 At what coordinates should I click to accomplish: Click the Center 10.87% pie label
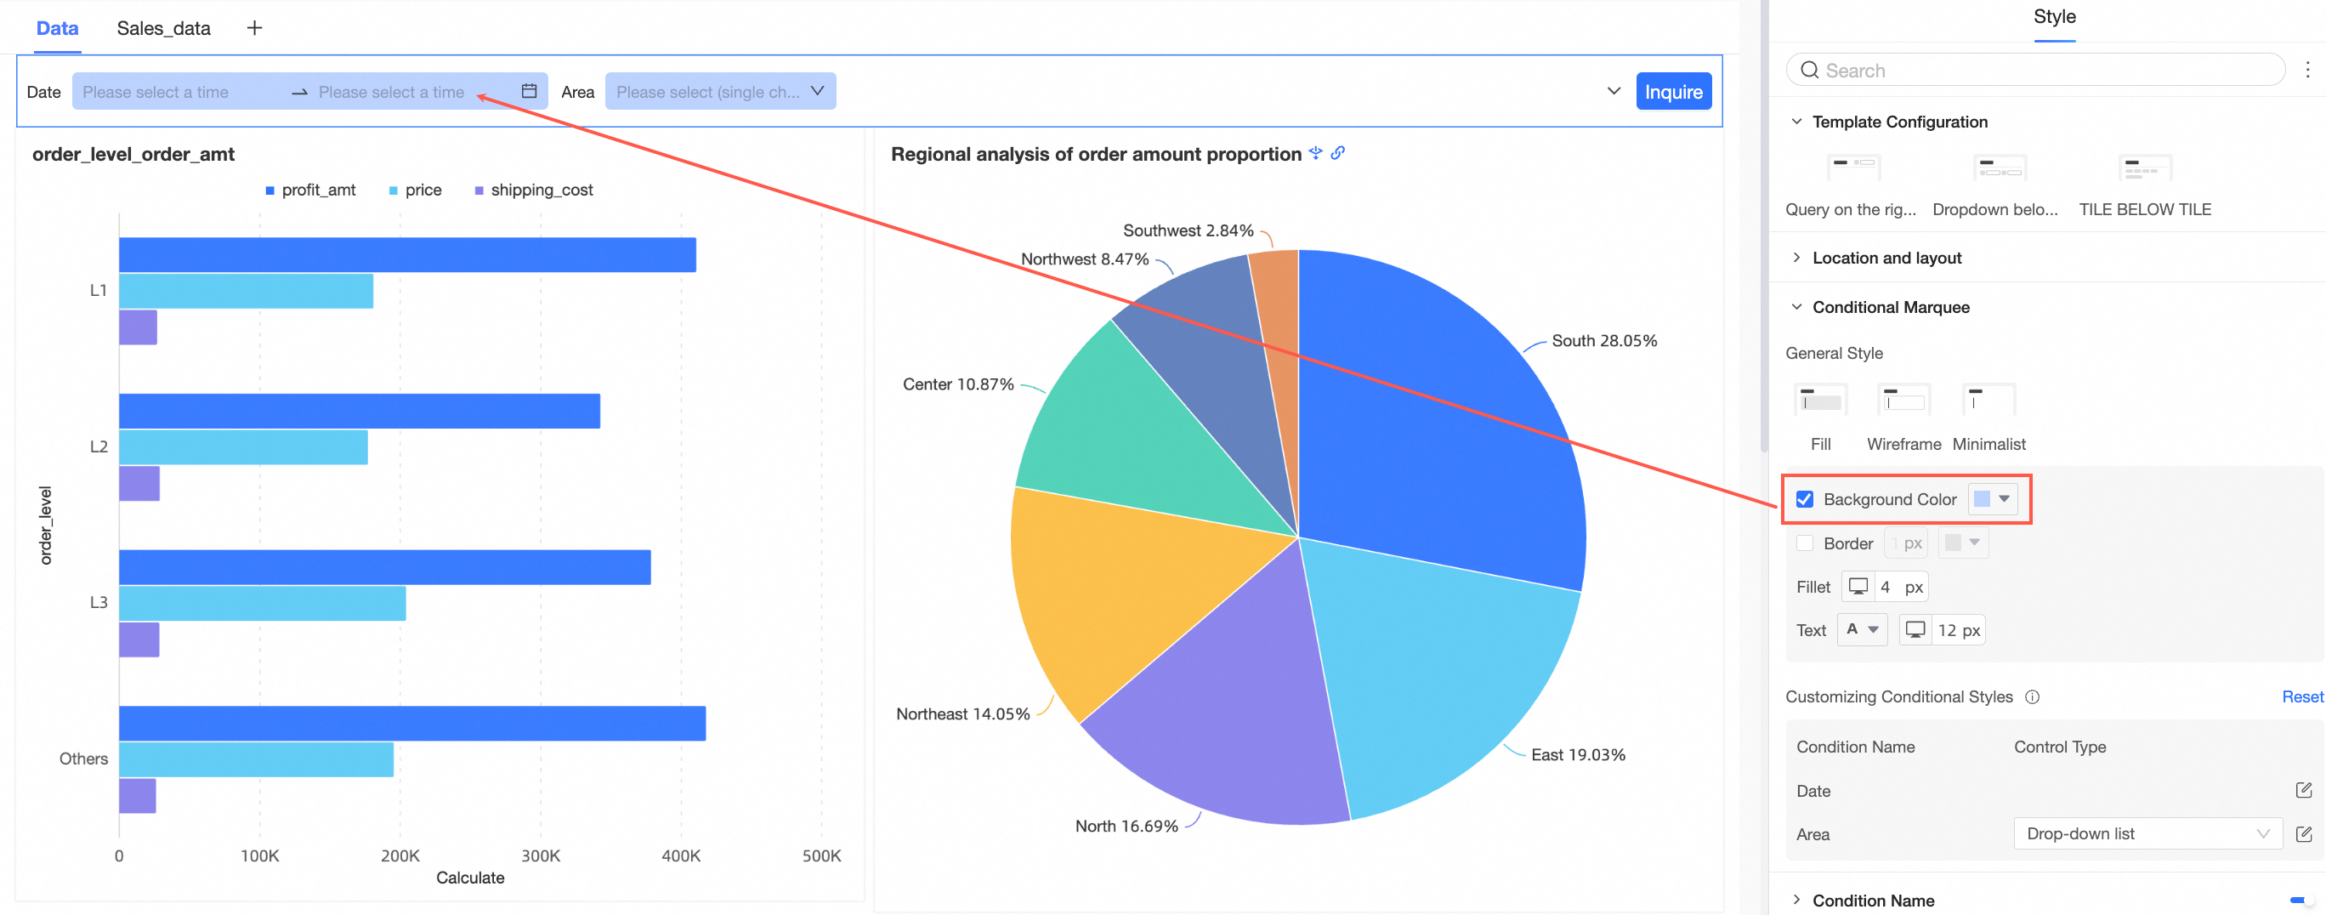pyautogui.click(x=958, y=384)
